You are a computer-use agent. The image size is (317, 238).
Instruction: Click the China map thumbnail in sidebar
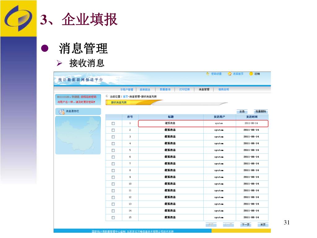[x=78, y=135]
